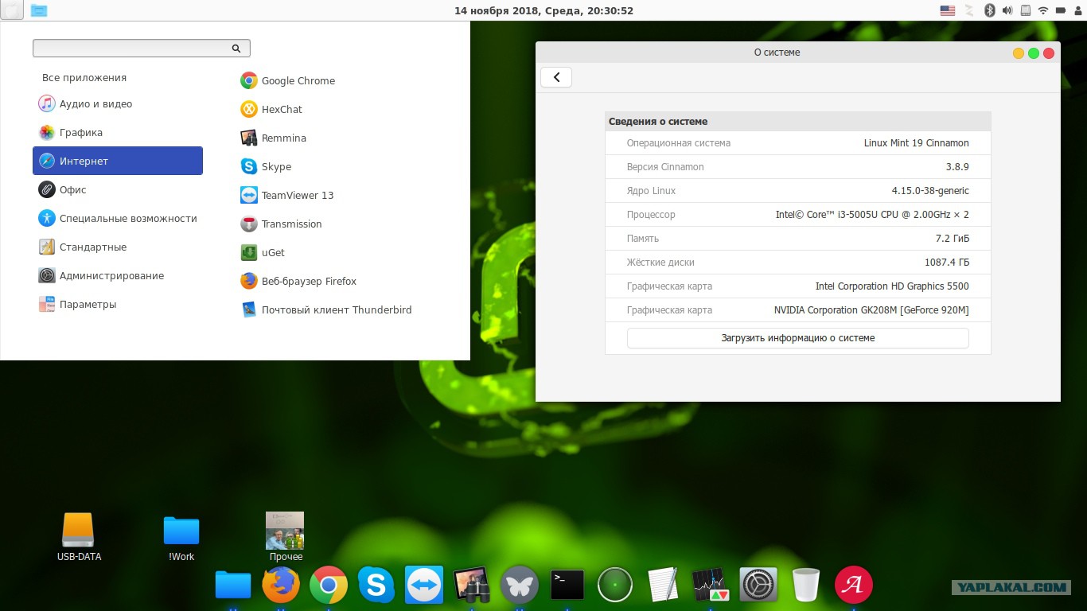Click the hard drives value 1087.4 ГБ
This screenshot has height=611, width=1087.
pos(947,263)
